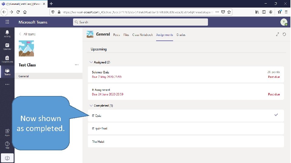Close the General Test Class browser tab
The image size is (291, 163).
click(x=44, y=4)
